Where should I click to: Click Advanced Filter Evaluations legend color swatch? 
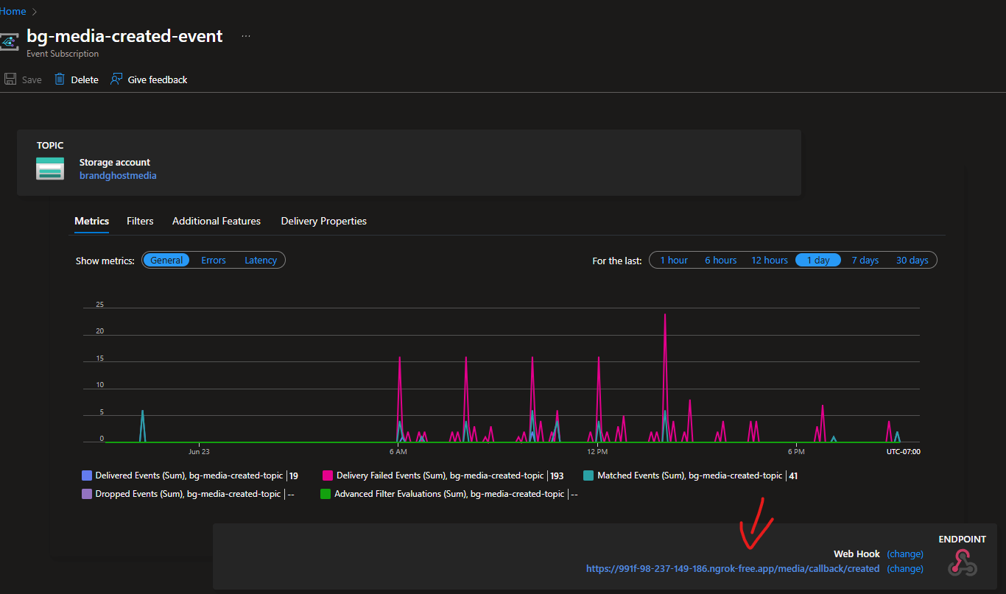326,494
